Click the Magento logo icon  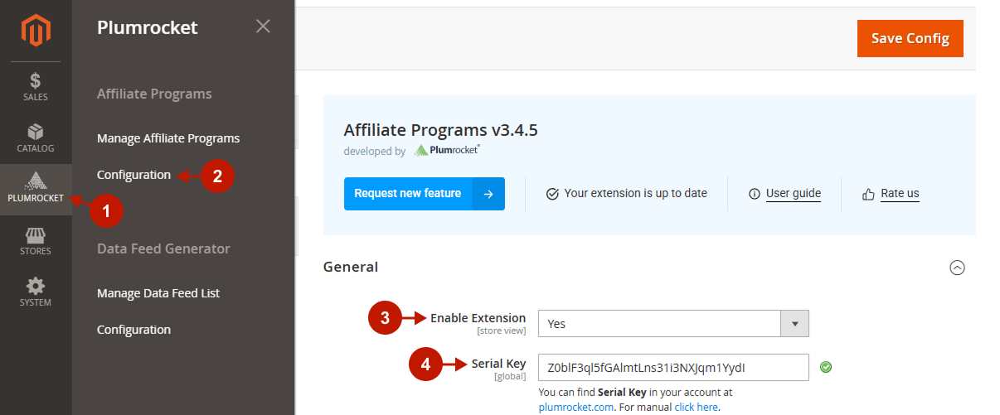pyautogui.click(x=36, y=31)
